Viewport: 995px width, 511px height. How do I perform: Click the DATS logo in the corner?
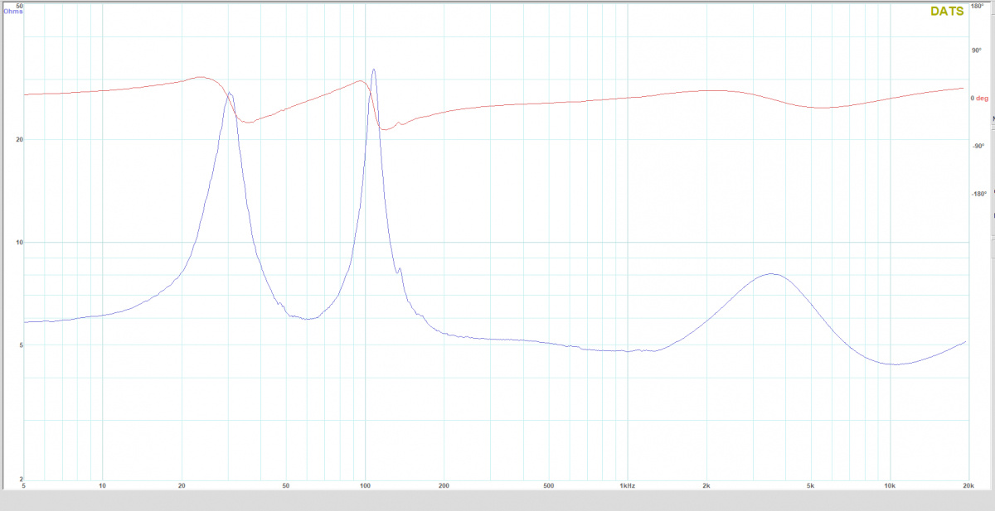pyautogui.click(x=947, y=12)
